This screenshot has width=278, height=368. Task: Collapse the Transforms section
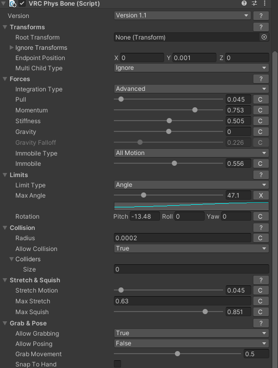pos(5,27)
